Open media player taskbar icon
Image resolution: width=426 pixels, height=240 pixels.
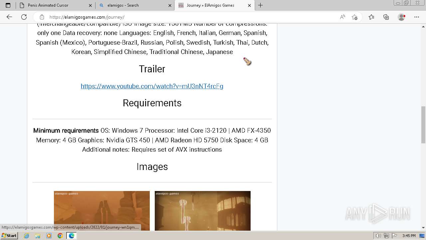pos(49,236)
